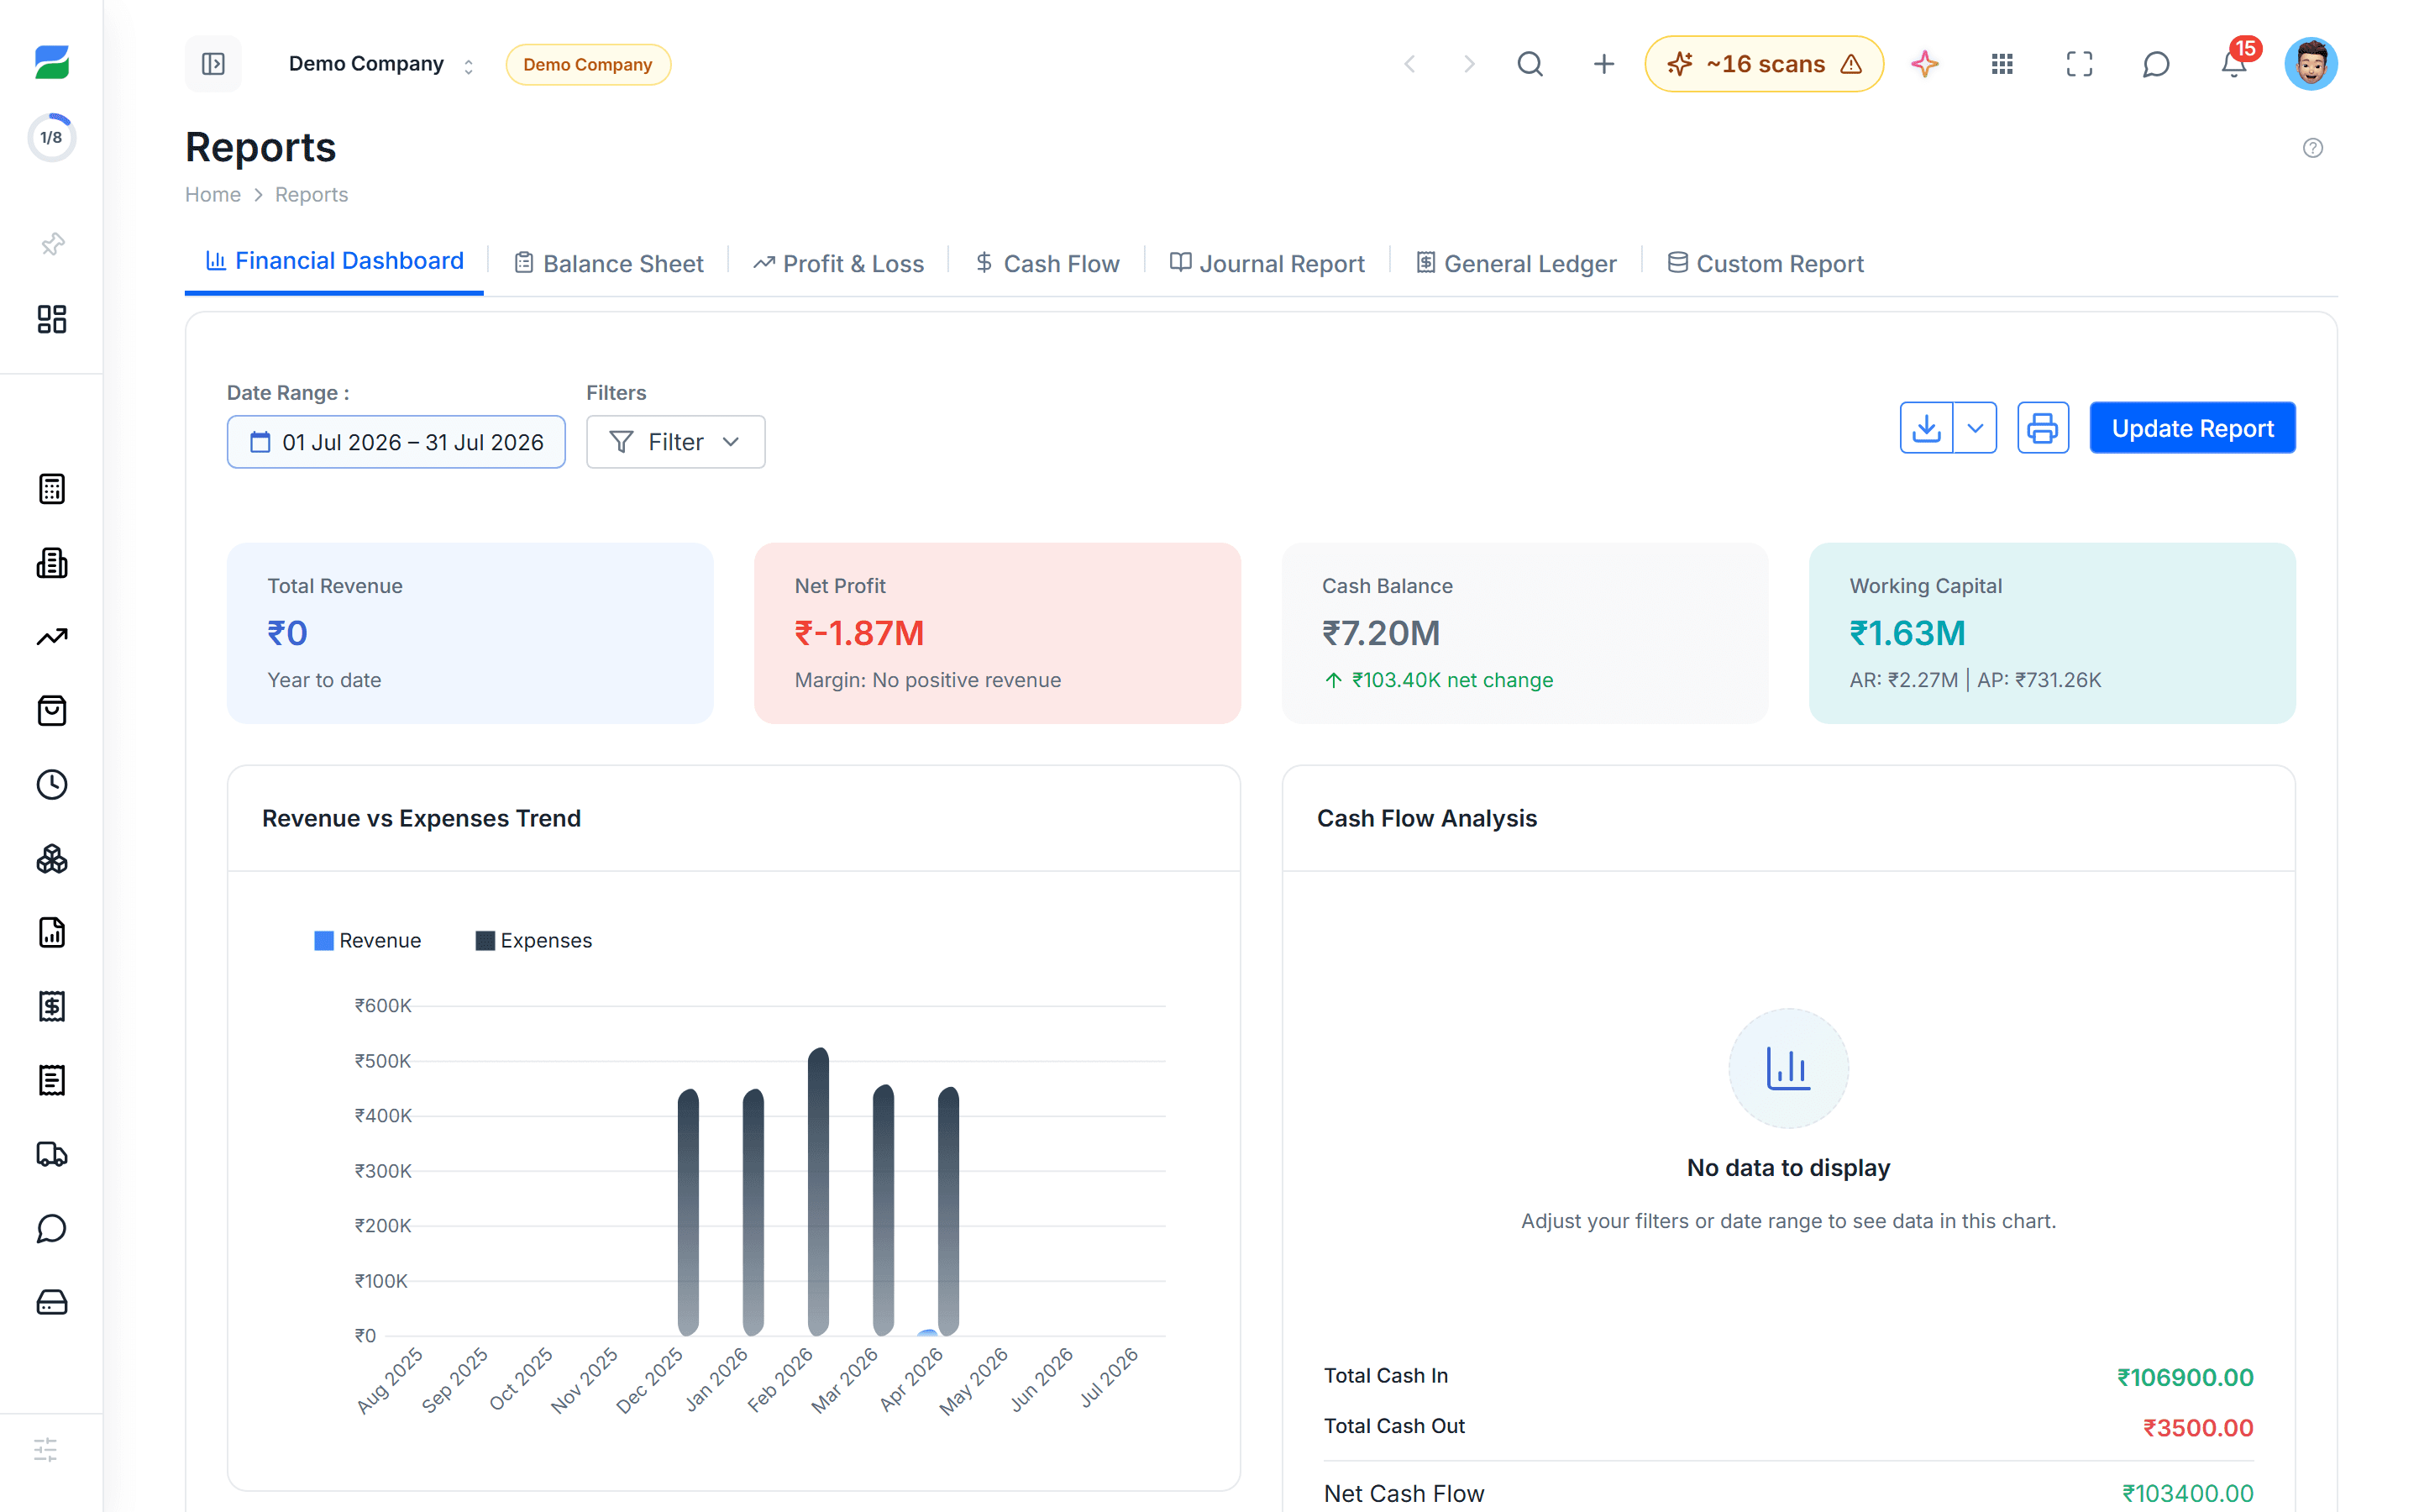
Task: Open the 1/8 onboarding progress indicator
Action: click(x=51, y=137)
